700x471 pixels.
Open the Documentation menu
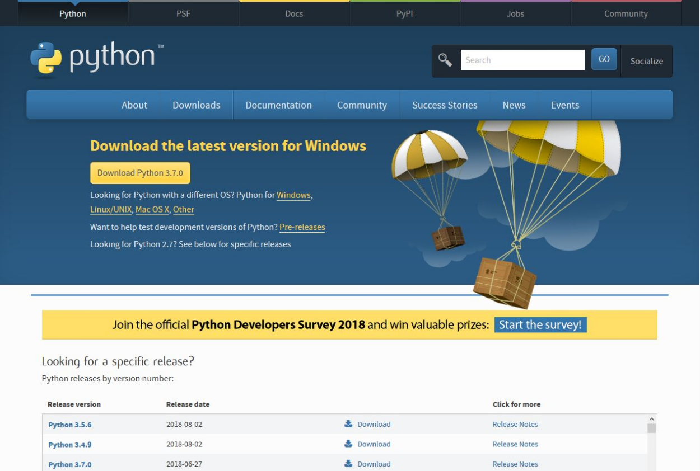pos(278,105)
